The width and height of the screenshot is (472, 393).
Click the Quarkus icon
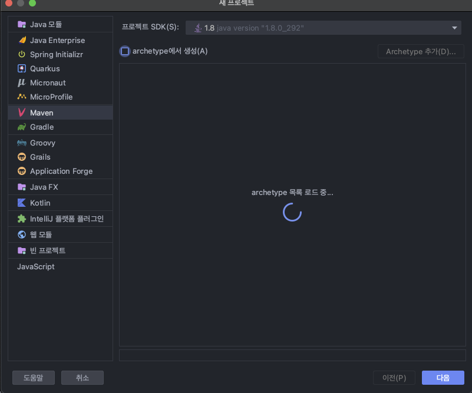pos(22,68)
